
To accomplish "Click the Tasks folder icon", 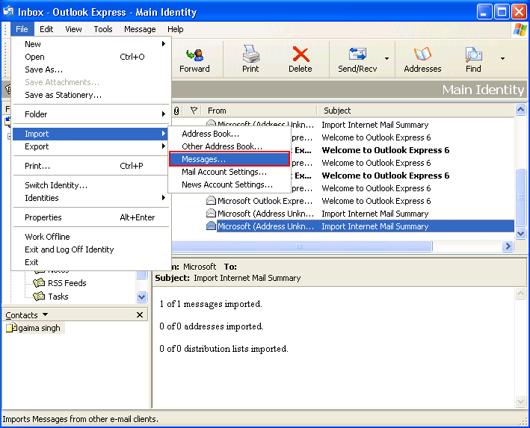I will [39, 297].
